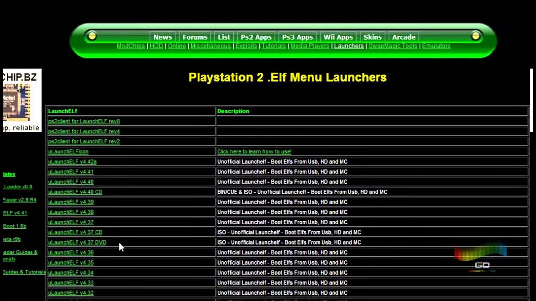Download uLaunchELF v4.42a
This screenshot has height=301, width=536.
(72, 162)
